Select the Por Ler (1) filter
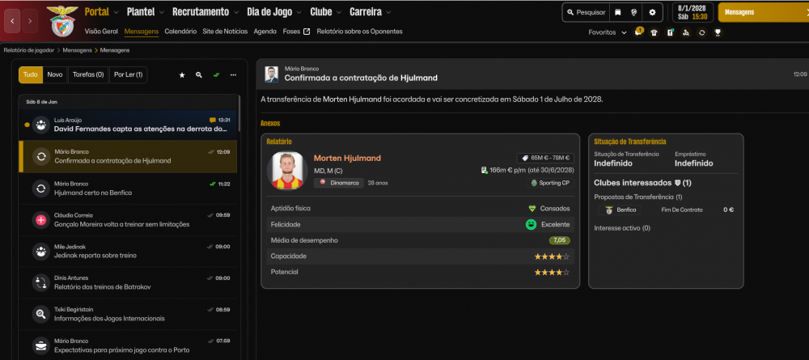Screen dimensions: 809x360 (x=129, y=74)
